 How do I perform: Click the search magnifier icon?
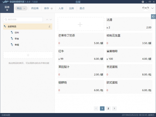coord(6,19)
